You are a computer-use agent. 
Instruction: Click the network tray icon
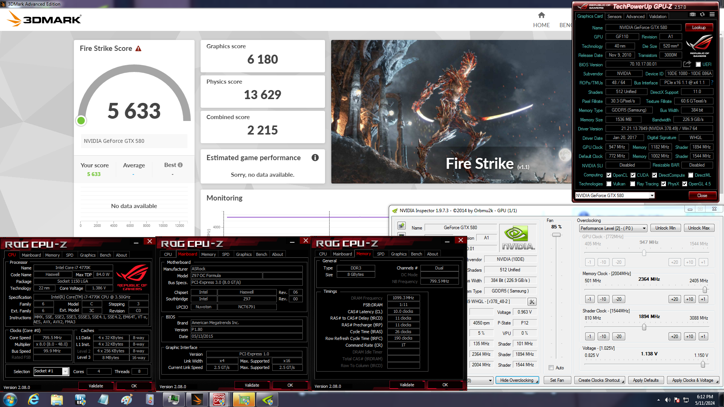coord(686,400)
